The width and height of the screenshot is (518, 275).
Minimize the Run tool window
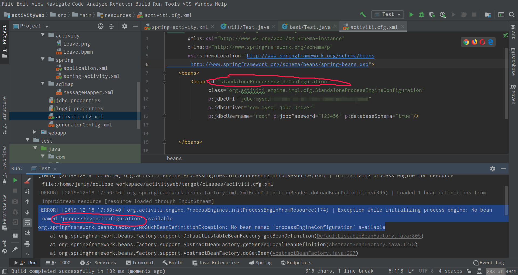[503, 169]
